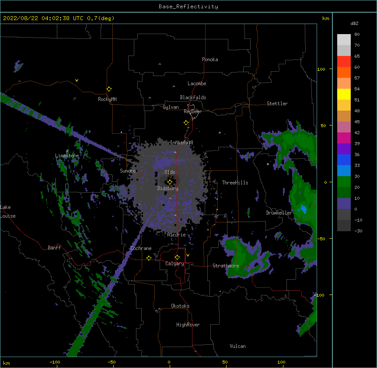The image size is (377, 368).
Task: Pick the bright green 20-30 dBZ legend swatch
Action: coord(344,182)
